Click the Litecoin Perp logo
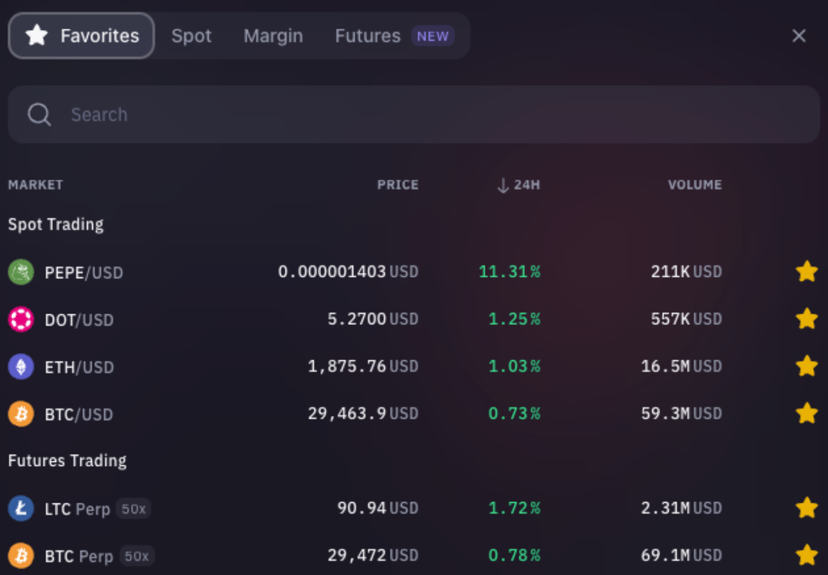 20,508
